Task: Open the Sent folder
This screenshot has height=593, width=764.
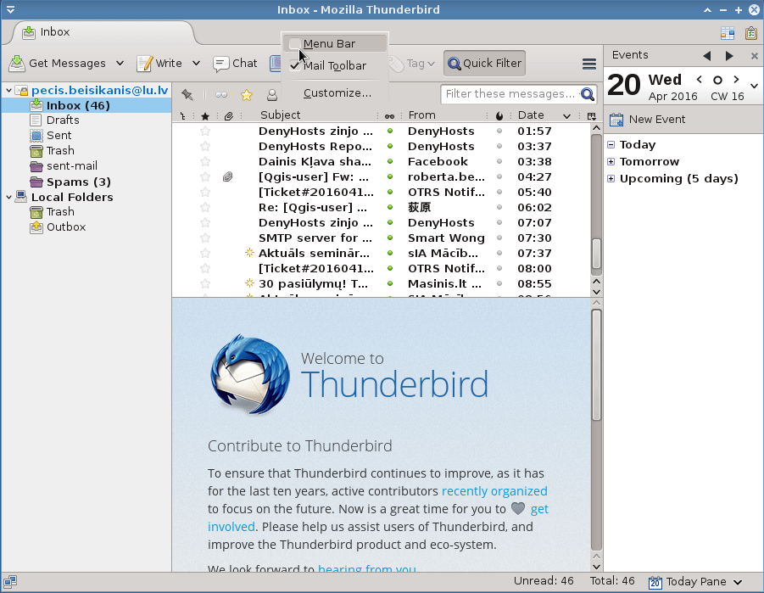Action: pyautogui.click(x=59, y=136)
